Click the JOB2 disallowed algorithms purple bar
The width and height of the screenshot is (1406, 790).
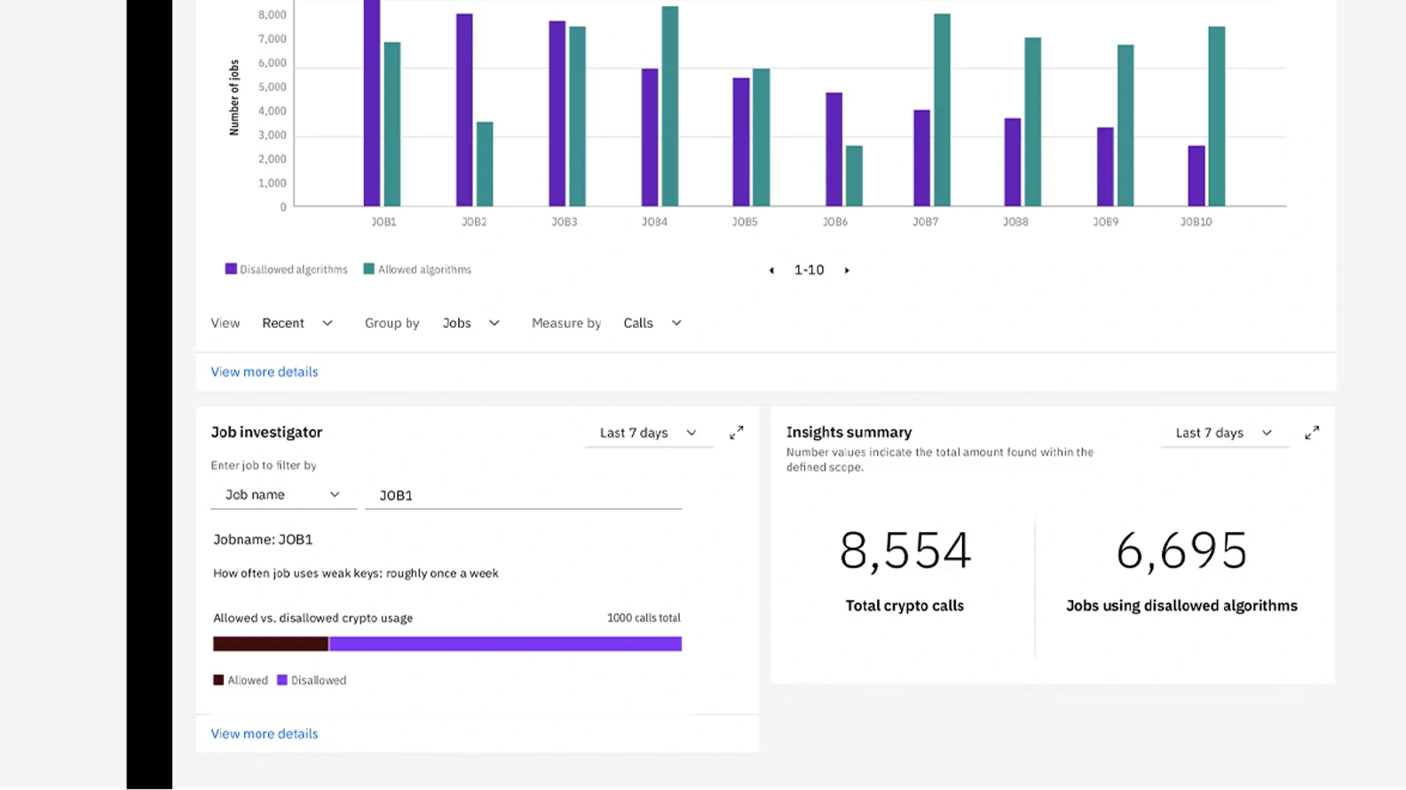click(x=464, y=111)
